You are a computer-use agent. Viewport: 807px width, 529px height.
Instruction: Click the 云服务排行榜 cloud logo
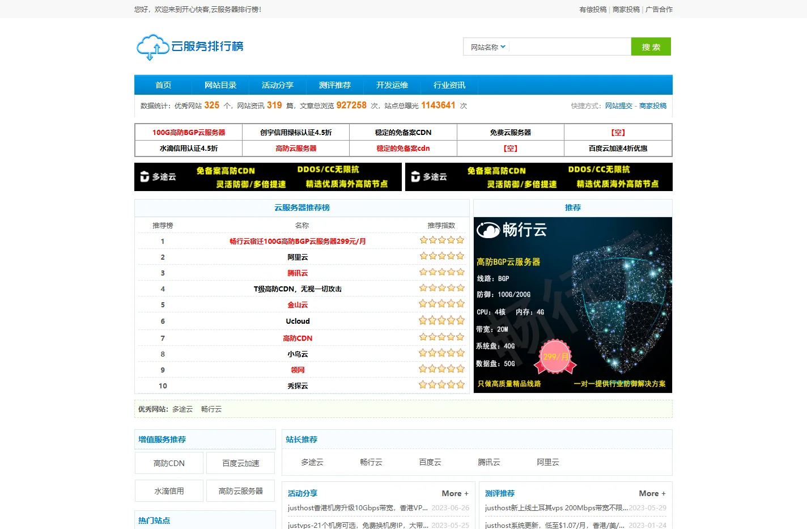[190, 47]
